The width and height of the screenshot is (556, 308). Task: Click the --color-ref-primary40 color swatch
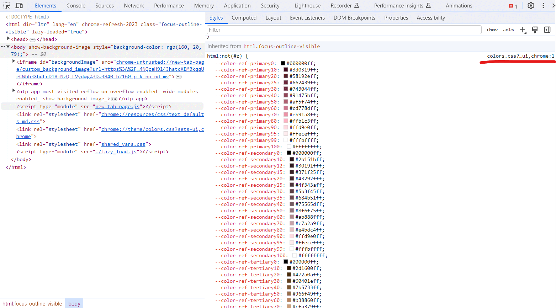(286, 95)
